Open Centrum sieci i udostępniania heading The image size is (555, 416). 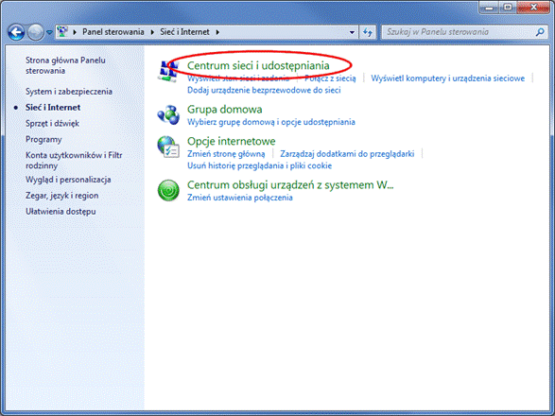[x=258, y=65]
